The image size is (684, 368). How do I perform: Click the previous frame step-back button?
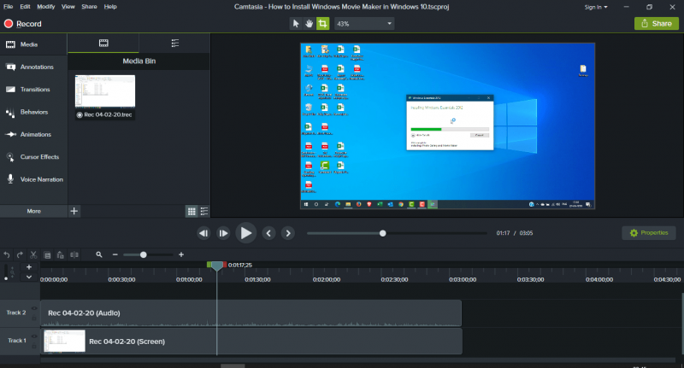tap(203, 233)
